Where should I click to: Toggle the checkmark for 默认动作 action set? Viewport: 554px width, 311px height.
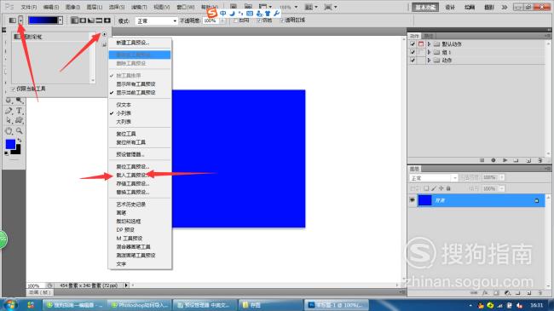[413, 43]
